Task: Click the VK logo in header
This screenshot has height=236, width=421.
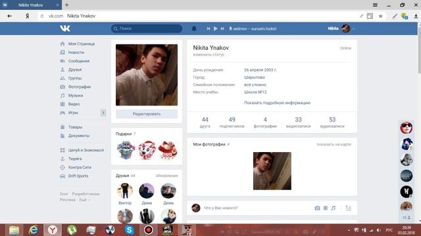Action: (x=65, y=28)
